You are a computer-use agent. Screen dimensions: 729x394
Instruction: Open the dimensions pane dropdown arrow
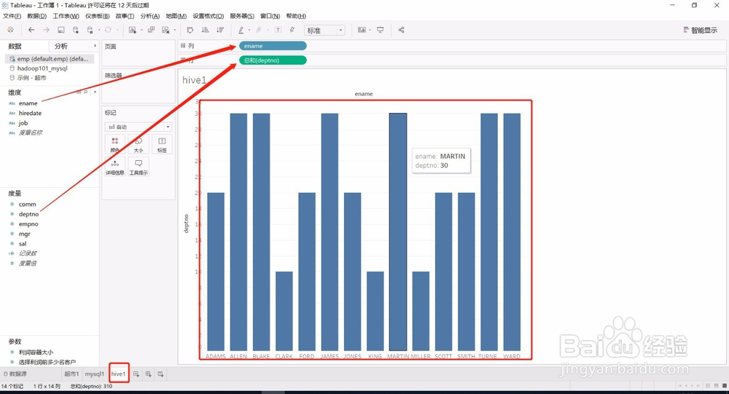pyautogui.click(x=95, y=92)
